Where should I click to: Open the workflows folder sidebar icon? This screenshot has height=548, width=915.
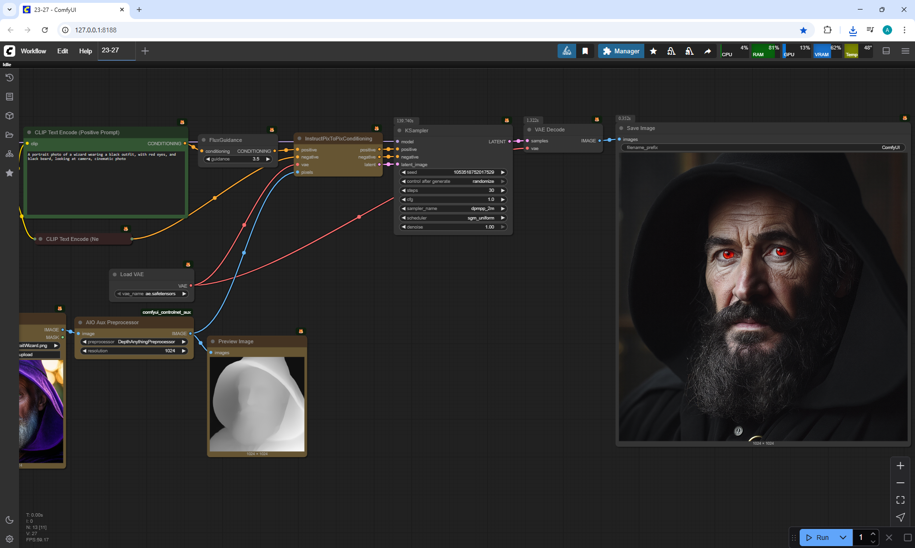(9, 135)
